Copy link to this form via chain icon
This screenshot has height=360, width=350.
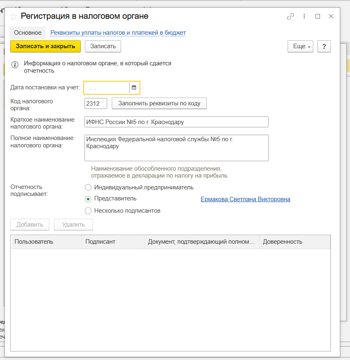[x=290, y=16]
